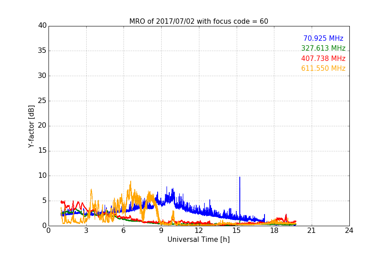This screenshot has height=258, width=388.
Task: Click x-axis tick label 3
Action: (86, 231)
